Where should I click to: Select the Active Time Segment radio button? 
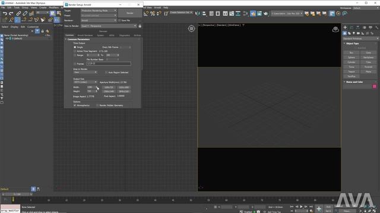tap(75, 51)
